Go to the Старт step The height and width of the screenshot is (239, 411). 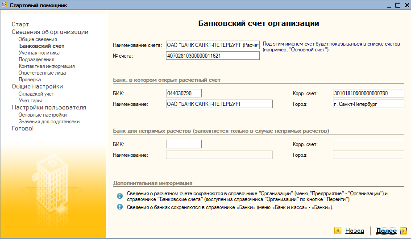pyautogui.click(x=20, y=25)
